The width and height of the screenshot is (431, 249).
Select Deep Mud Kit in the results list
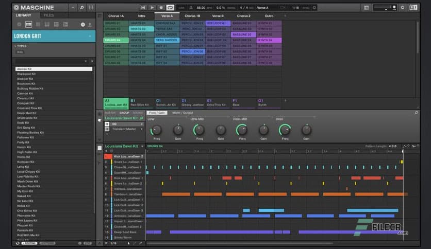(x=54, y=113)
